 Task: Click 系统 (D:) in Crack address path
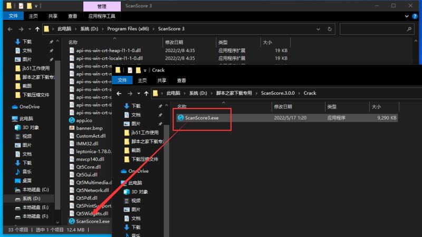(x=198, y=93)
